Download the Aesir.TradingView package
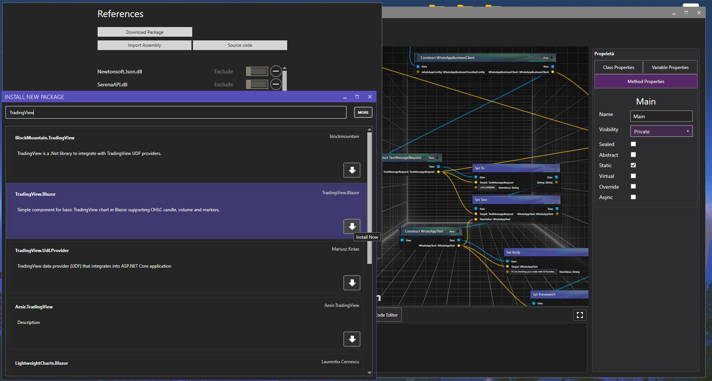Viewport: 712px width, 381px height. [352, 339]
